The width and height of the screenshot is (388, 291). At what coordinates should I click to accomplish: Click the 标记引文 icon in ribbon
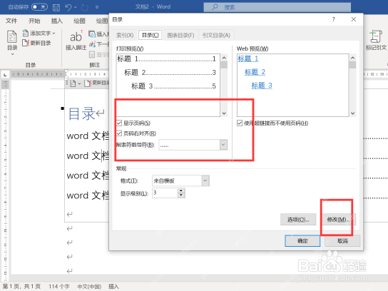376,36
